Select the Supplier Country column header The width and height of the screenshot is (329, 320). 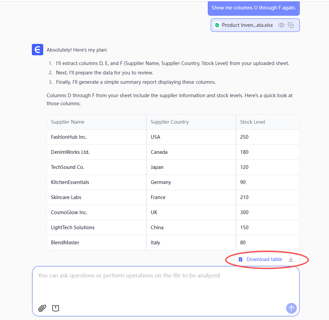pos(170,122)
